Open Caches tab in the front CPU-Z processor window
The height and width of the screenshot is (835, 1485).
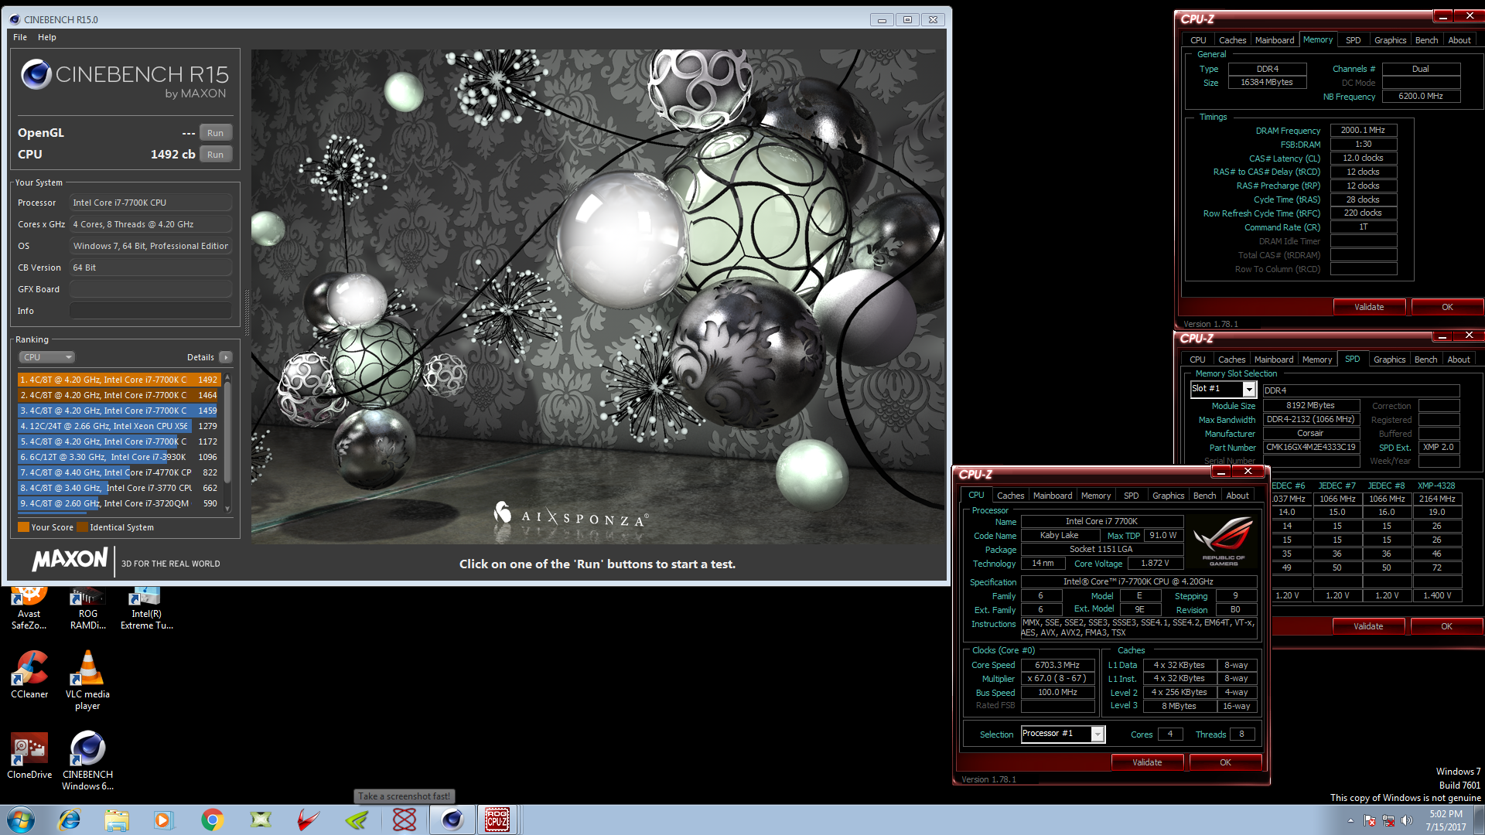coord(1010,496)
